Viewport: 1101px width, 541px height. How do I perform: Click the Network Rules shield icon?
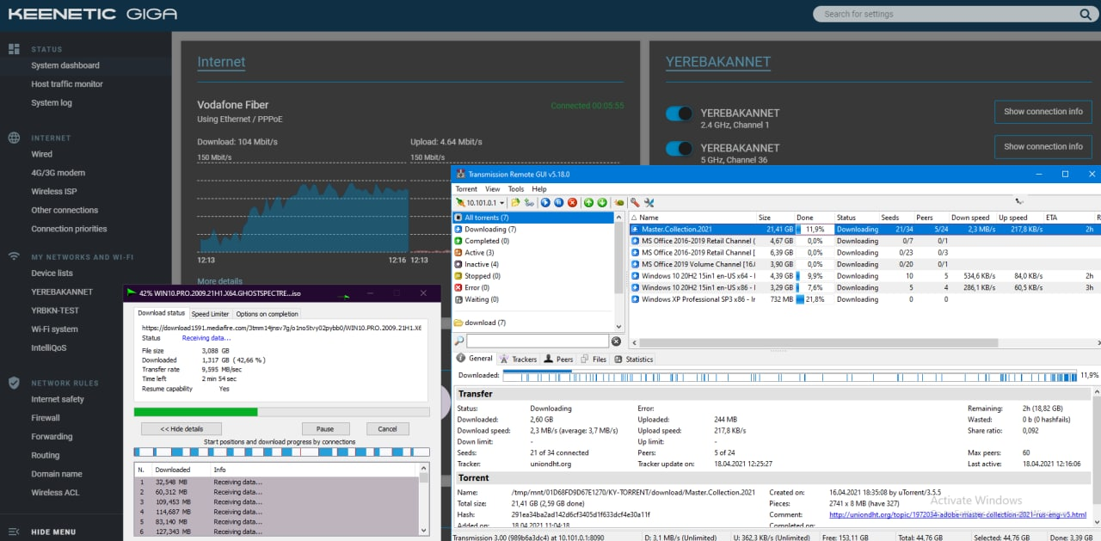(14, 383)
